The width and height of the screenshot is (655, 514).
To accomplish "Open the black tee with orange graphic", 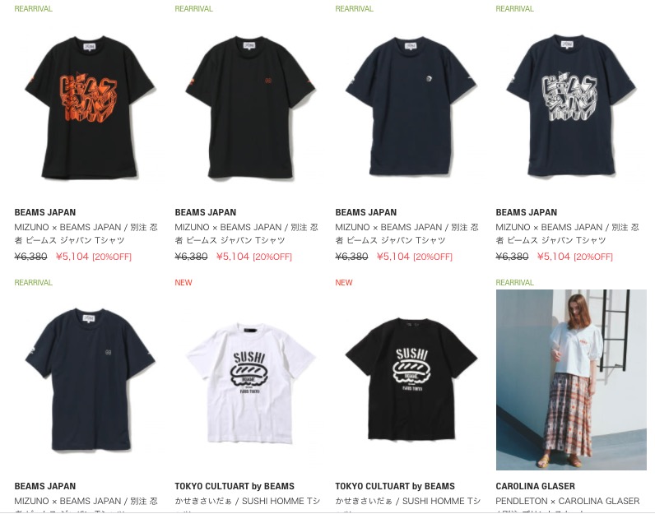I will pyautogui.click(x=90, y=106).
